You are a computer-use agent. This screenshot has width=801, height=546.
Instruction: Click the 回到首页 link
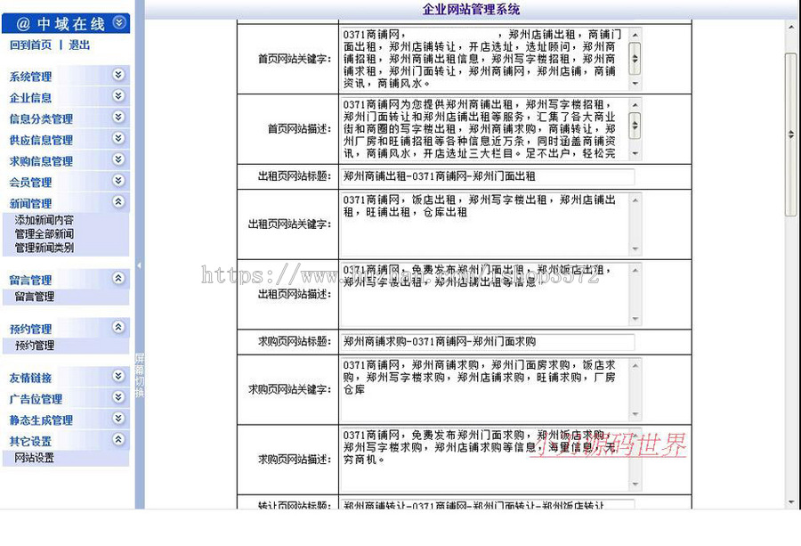pyautogui.click(x=31, y=43)
